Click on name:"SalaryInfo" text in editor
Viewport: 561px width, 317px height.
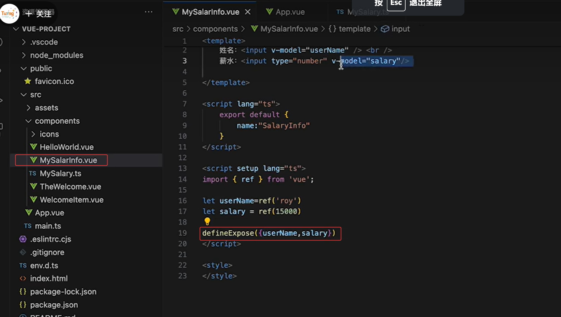(x=273, y=126)
